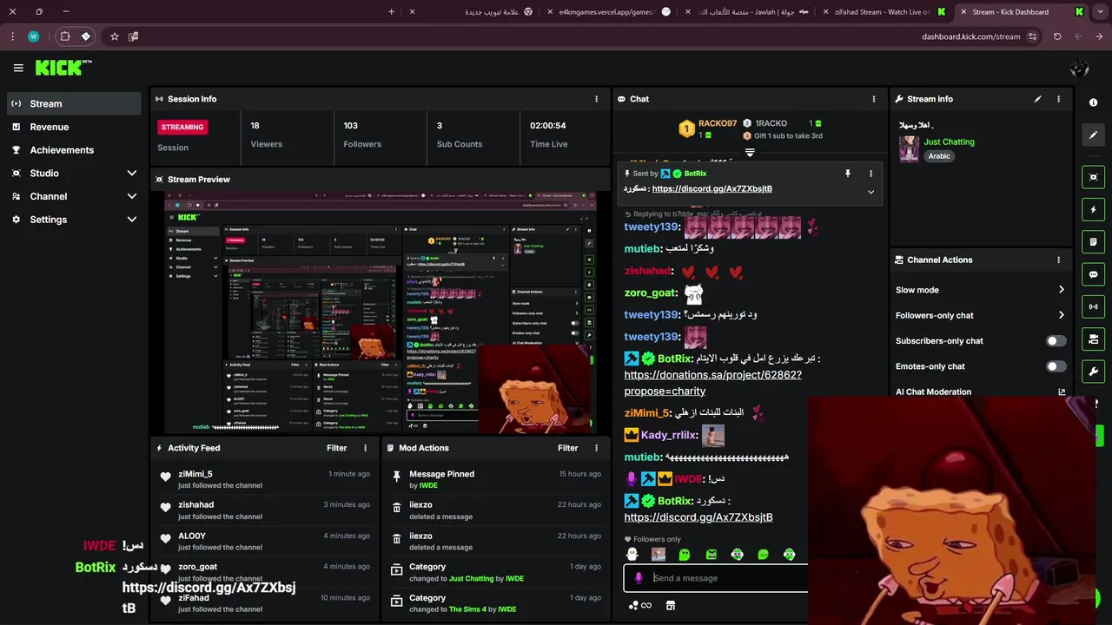Toggle the chat bubble widget icon in right sidebar
1112x625 pixels.
click(1093, 274)
